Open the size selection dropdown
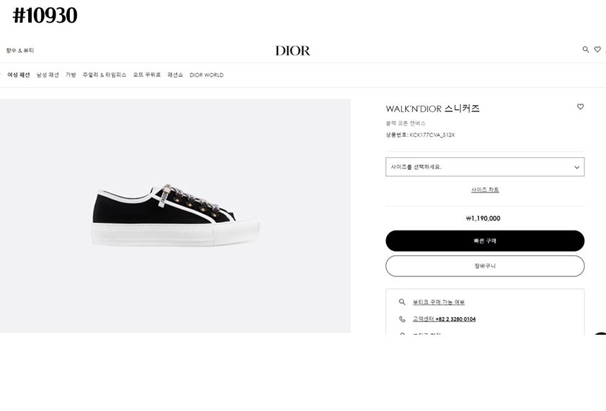Screen dimensions: 606x411 (x=485, y=167)
